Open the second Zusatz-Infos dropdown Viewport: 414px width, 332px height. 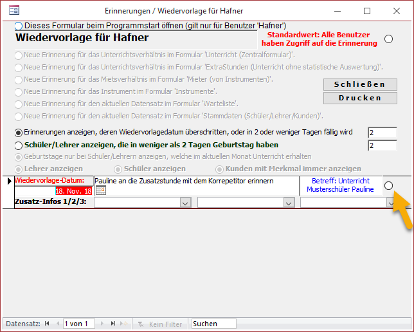click(288, 203)
